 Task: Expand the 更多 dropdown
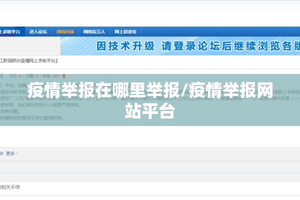pyautogui.click(x=10, y=153)
